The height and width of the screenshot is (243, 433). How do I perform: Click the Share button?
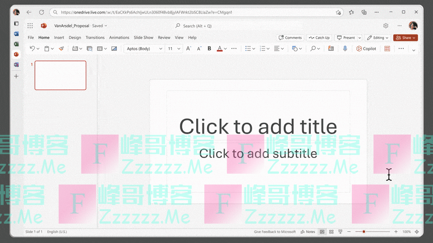(405, 38)
